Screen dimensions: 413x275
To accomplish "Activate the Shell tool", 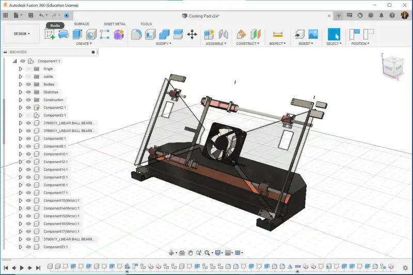I will (x=150, y=34).
